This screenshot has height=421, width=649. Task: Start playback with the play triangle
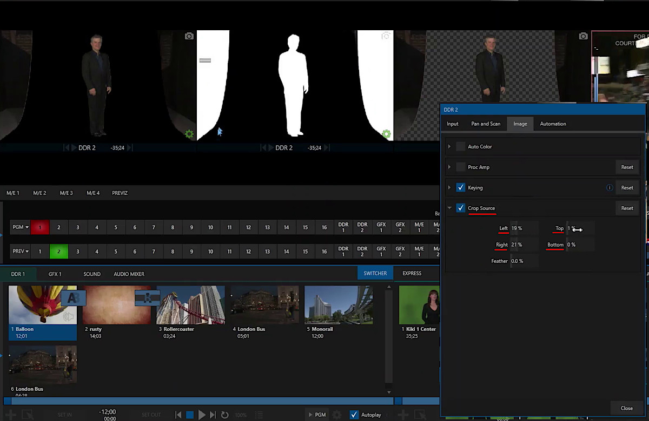pyautogui.click(x=202, y=415)
